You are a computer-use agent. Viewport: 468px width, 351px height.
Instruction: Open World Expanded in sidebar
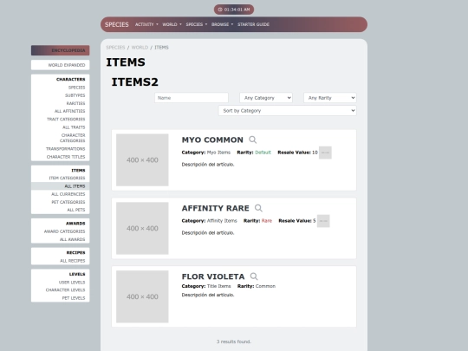click(61, 65)
